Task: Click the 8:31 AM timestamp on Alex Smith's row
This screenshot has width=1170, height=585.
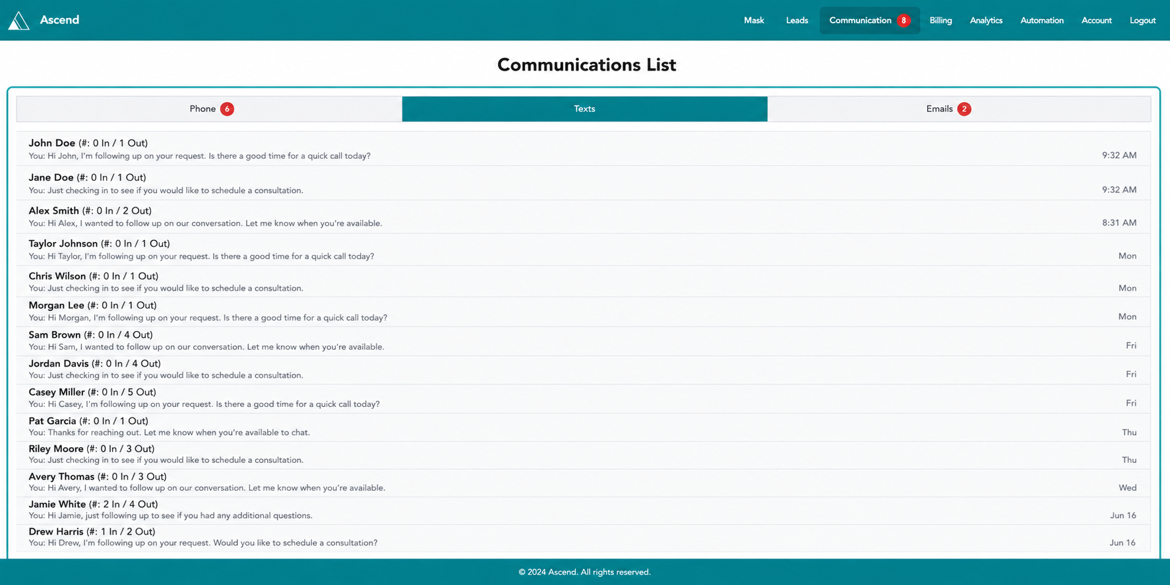Action: (x=1119, y=223)
